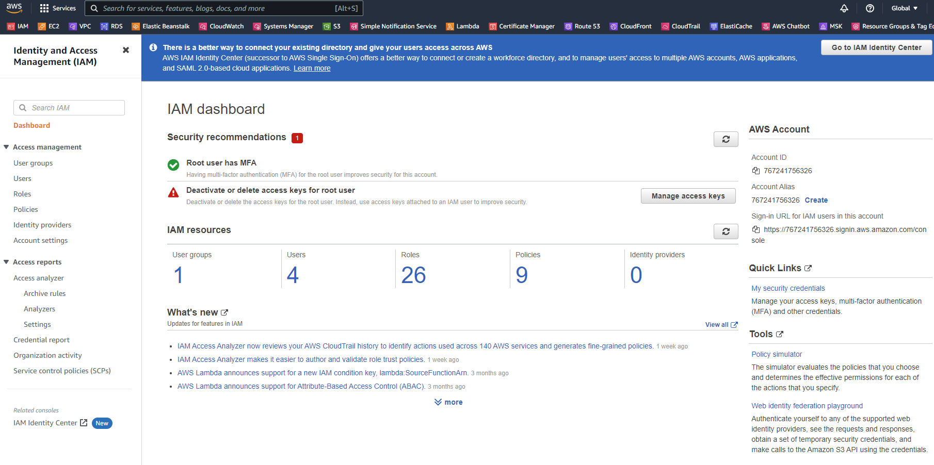Select Dashboard in the sidebar
The image size is (934, 465).
(31, 125)
